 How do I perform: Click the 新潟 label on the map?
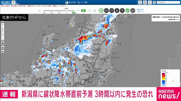pos(85,33)
